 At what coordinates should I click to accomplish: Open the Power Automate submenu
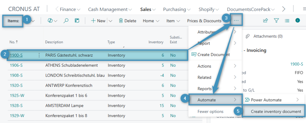[273, 100]
